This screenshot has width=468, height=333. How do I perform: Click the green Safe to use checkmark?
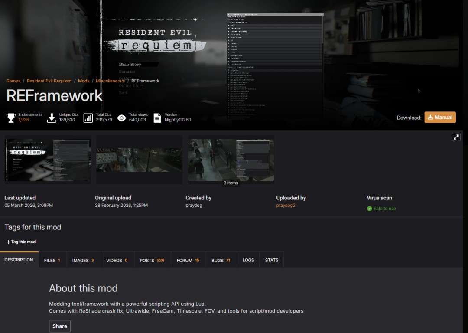tap(370, 209)
